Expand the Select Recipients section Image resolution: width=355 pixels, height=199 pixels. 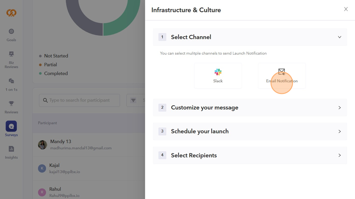coord(339,156)
